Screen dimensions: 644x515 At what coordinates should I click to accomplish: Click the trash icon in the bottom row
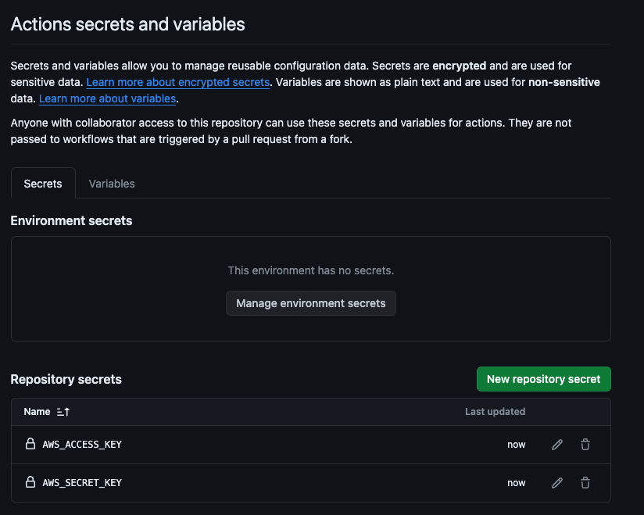point(585,482)
